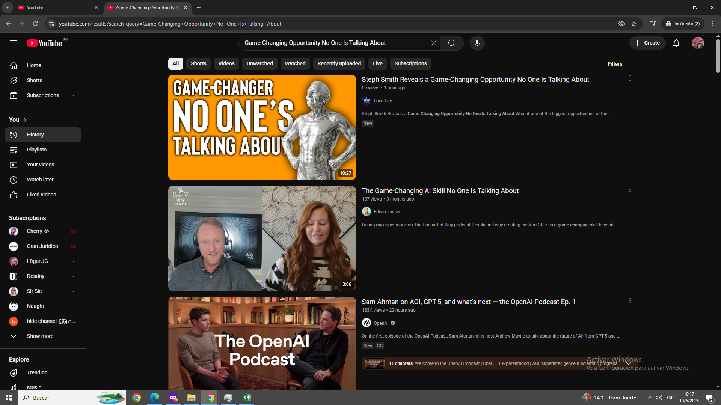Focus the browser address bar
The image size is (721, 405).
click(x=334, y=24)
